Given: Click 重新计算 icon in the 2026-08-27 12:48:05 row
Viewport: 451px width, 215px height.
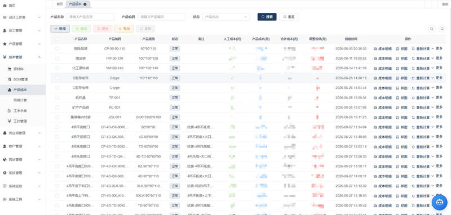Looking at the screenshot, I should point(413,137).
